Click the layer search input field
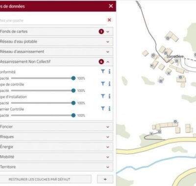 point(53,21)
